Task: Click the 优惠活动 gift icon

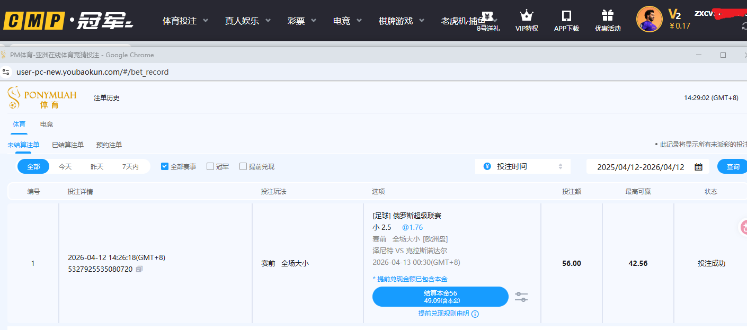Action: pos(607,16)
